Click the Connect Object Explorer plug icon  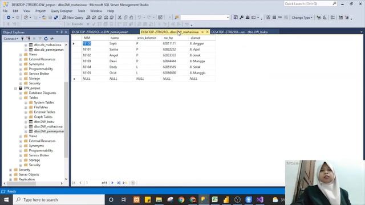click(23, 39)
